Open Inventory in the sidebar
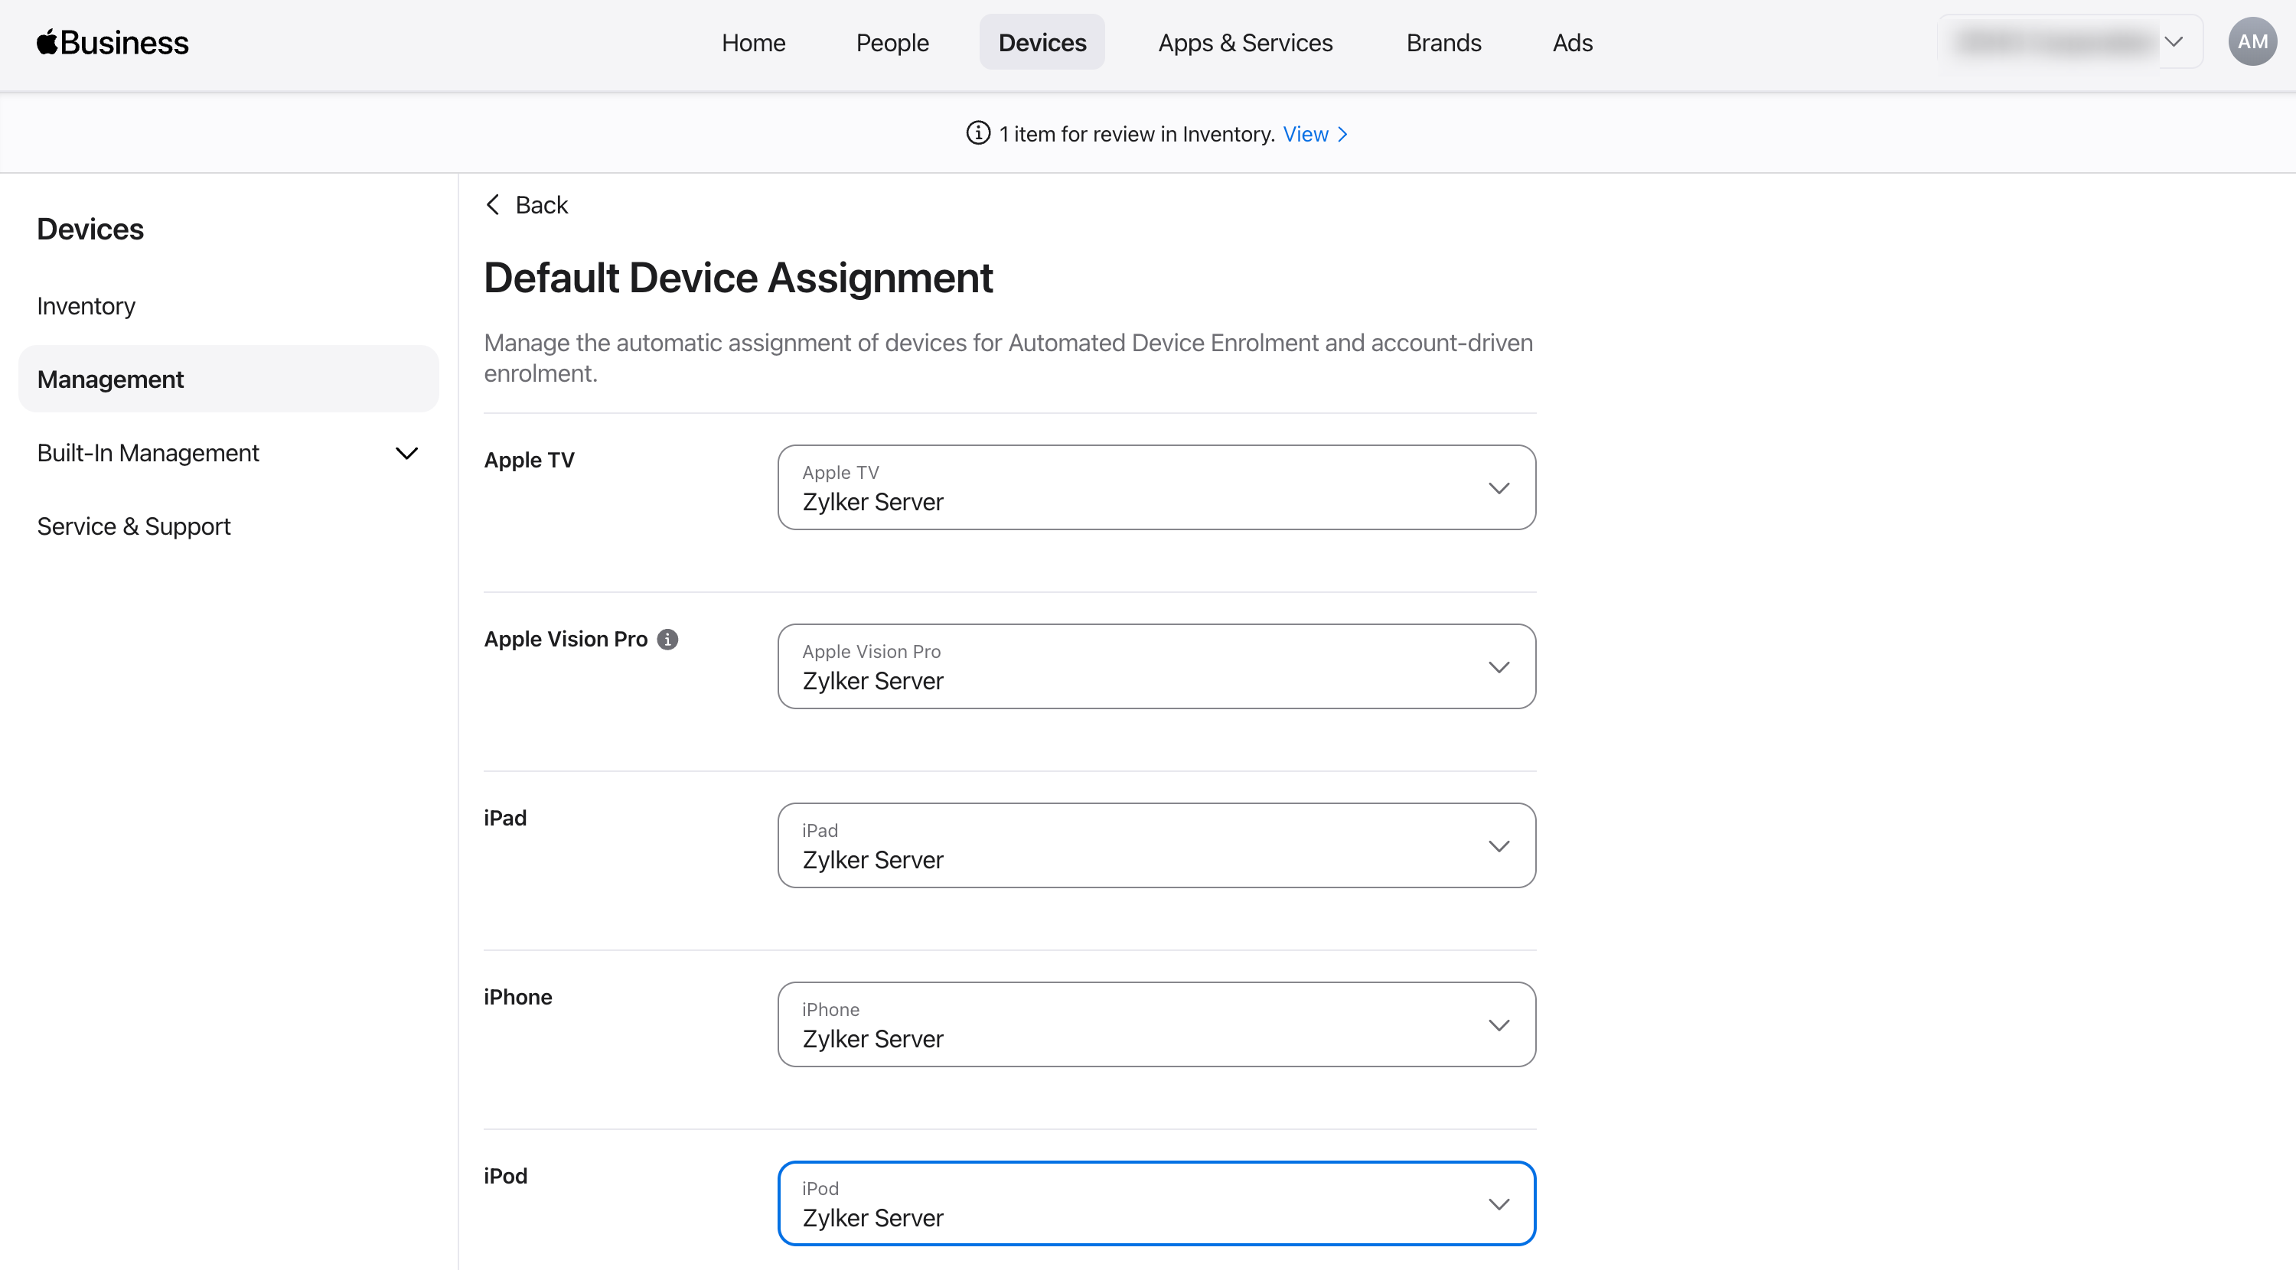The width and height of the screenshot is (2296, 1270). pos(86,306)
